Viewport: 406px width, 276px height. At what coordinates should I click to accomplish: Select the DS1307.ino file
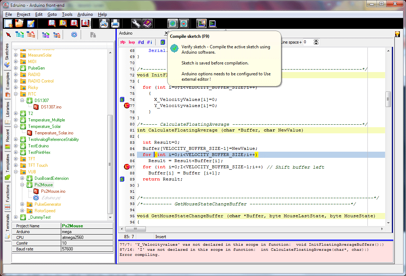(51, 107)
